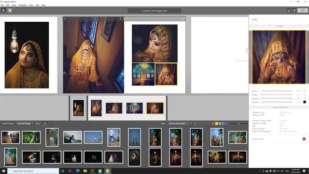Click the large bride preview in right panel
309x174 pixels.
click(x=279, y=57)
